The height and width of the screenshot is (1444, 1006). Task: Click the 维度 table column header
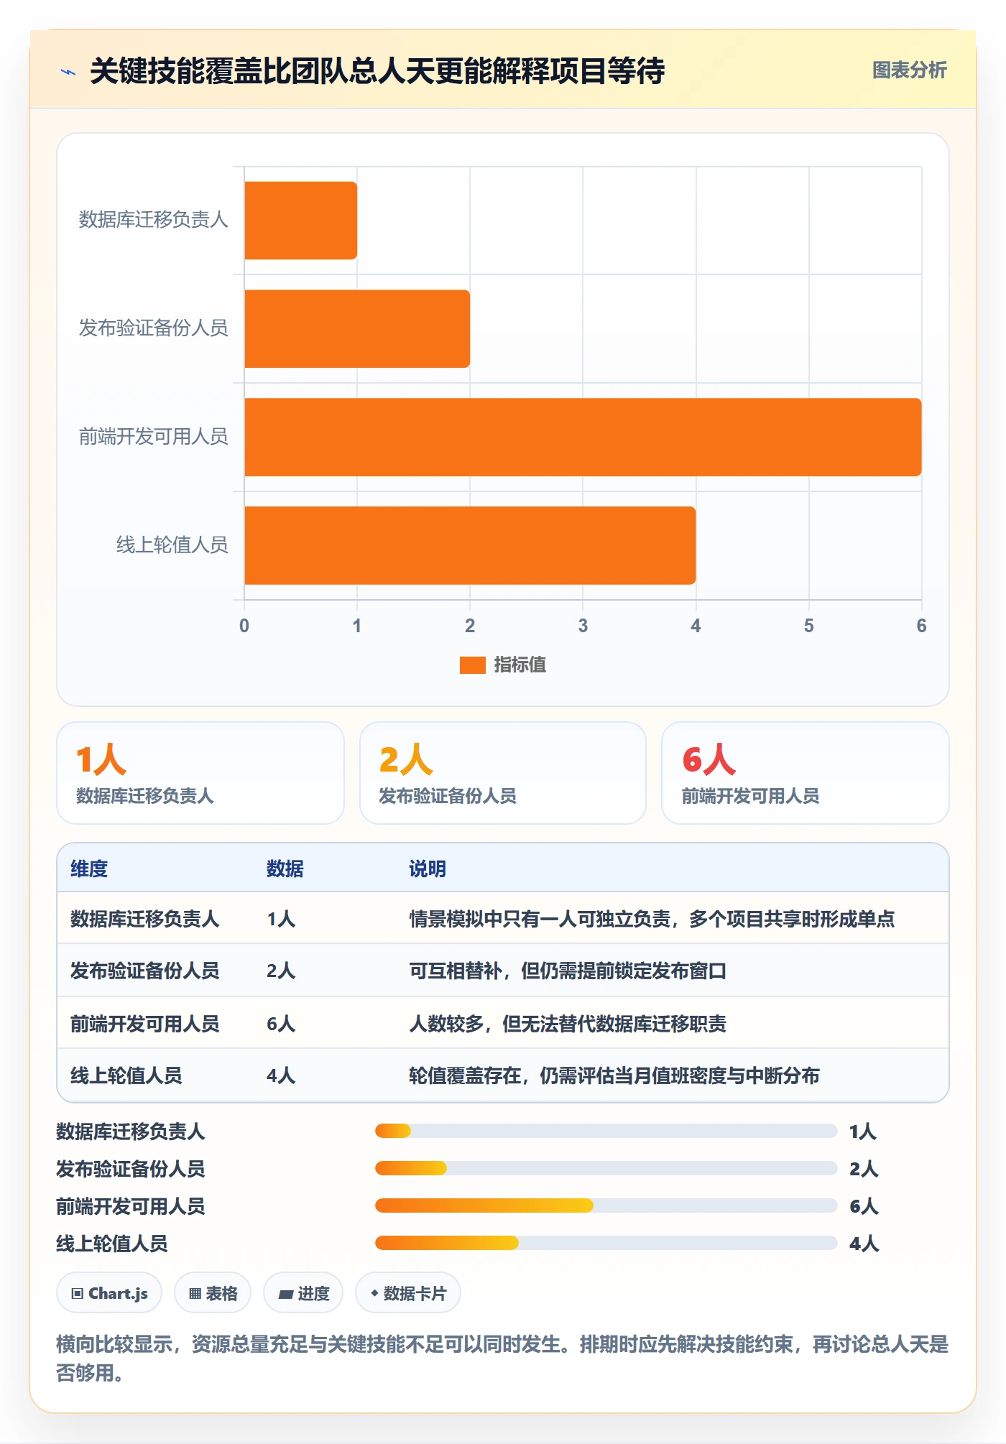pos(89,869)
